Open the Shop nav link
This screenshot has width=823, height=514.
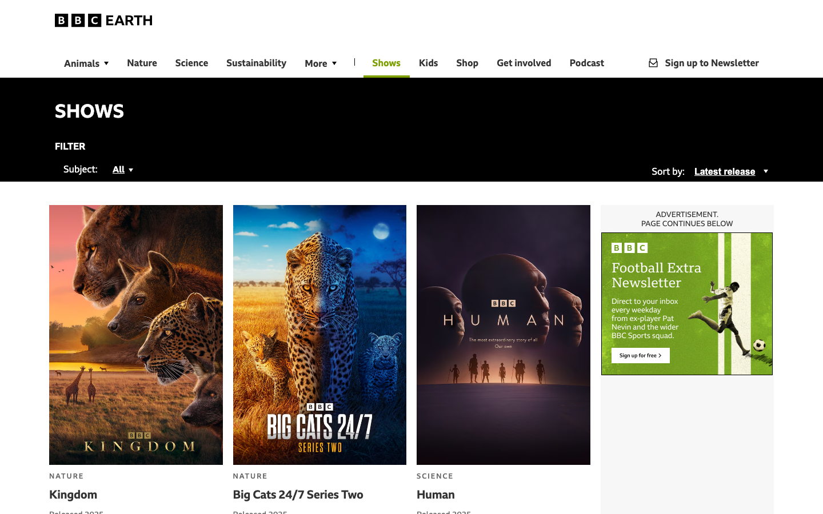(467, 63)
